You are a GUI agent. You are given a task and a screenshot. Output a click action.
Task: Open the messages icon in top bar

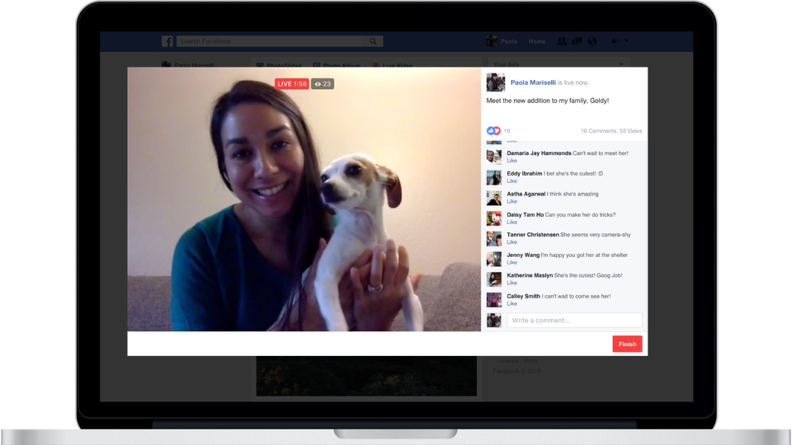point(577,42)
